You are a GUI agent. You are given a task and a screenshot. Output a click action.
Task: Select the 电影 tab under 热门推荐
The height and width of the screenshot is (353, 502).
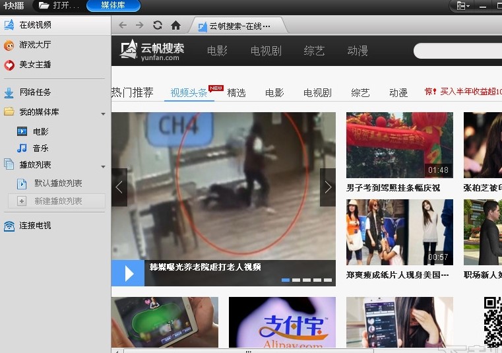click(x=274, y=93)
